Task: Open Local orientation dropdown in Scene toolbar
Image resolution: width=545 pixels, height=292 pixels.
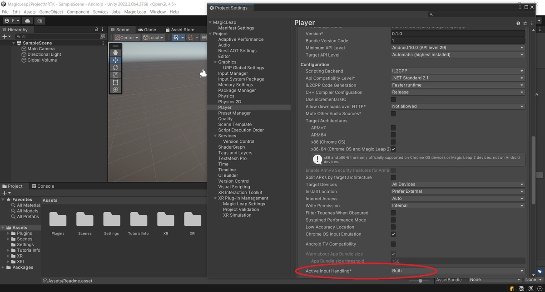Action: (153, 38)
